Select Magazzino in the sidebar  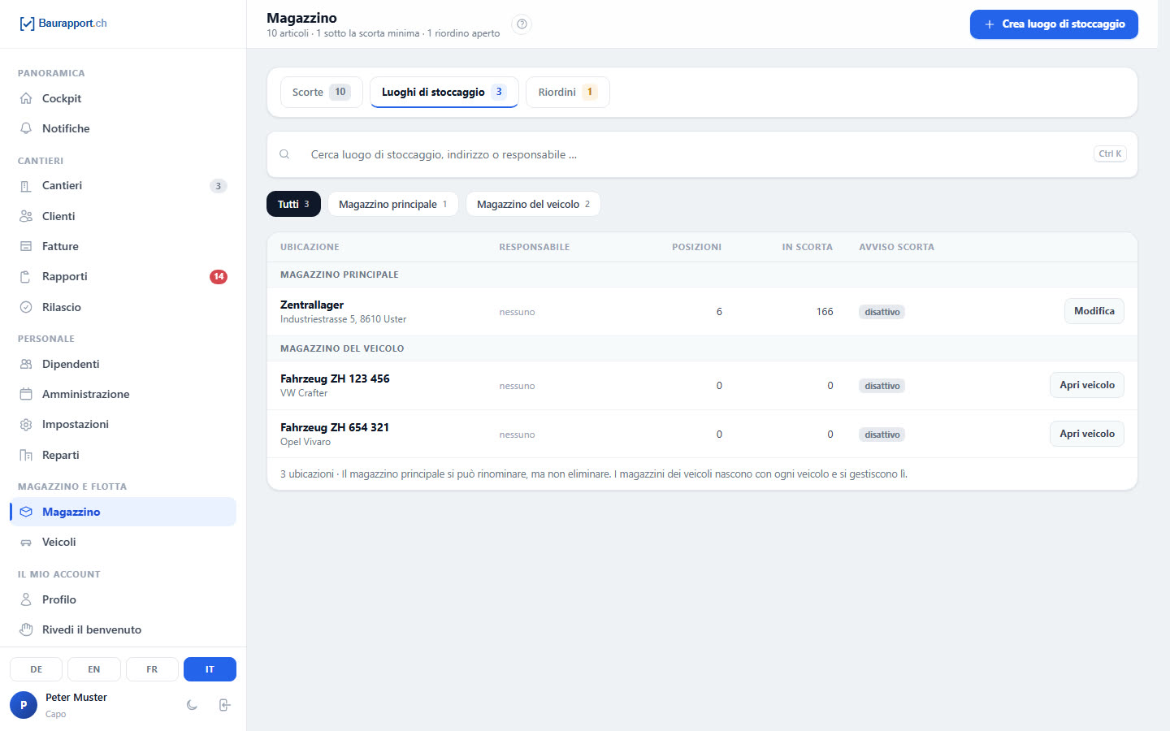click(123, 512)
